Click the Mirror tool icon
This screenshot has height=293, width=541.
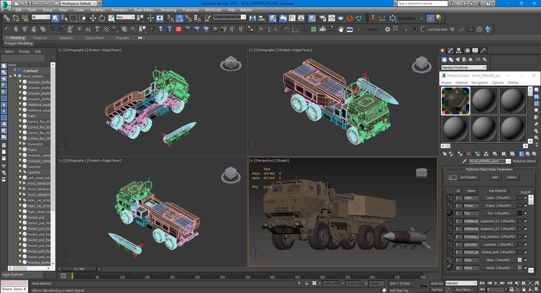[252, 18]
